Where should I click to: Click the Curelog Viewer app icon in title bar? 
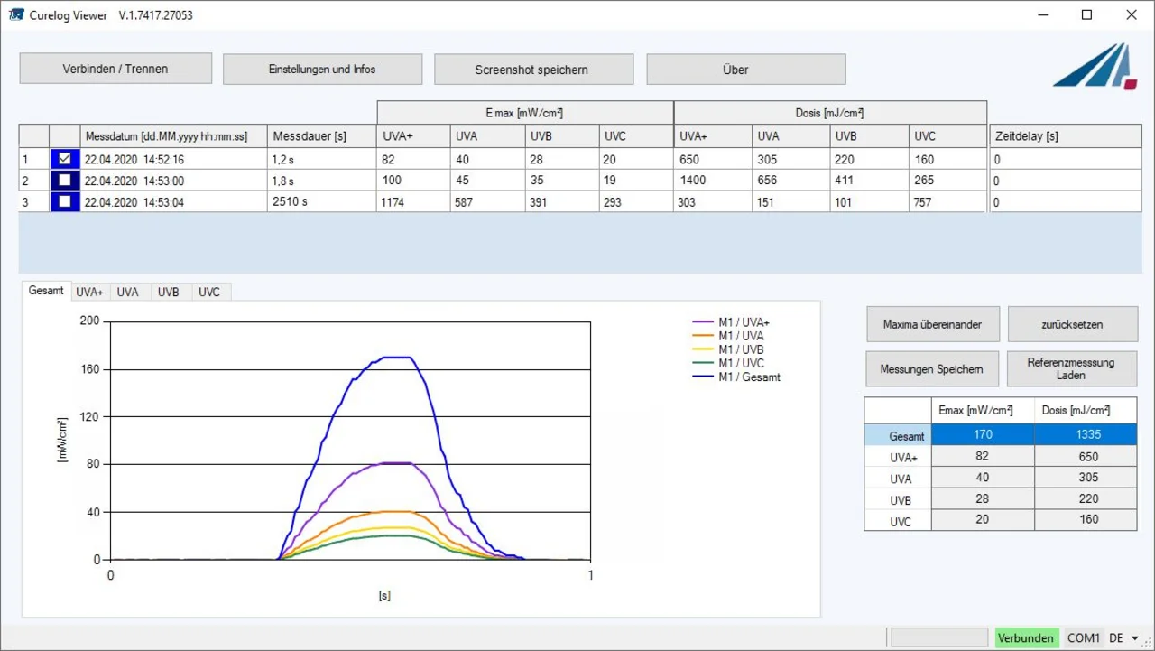(x=15, y=15)
